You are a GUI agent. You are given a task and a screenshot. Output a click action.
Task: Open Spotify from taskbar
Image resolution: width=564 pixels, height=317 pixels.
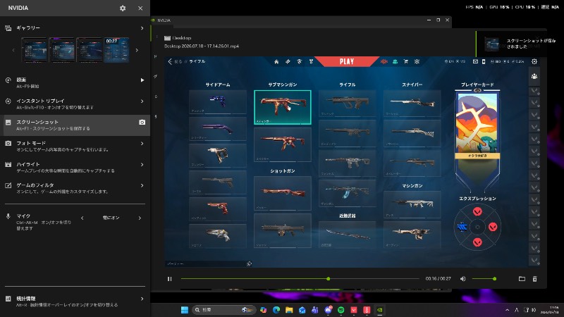341,310
